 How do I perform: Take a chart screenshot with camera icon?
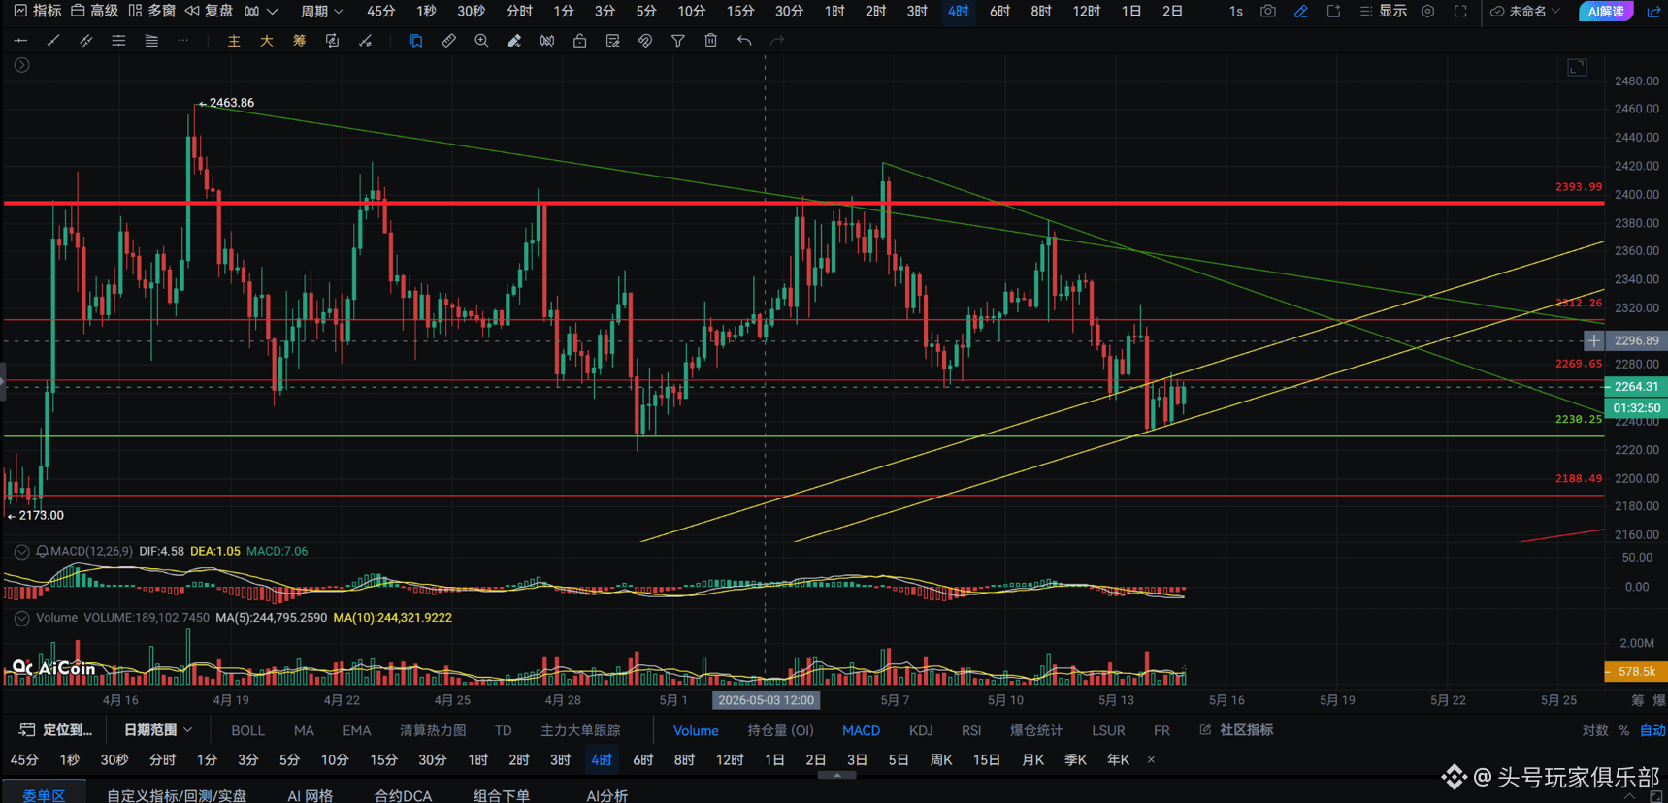[x=1268, y=12]
